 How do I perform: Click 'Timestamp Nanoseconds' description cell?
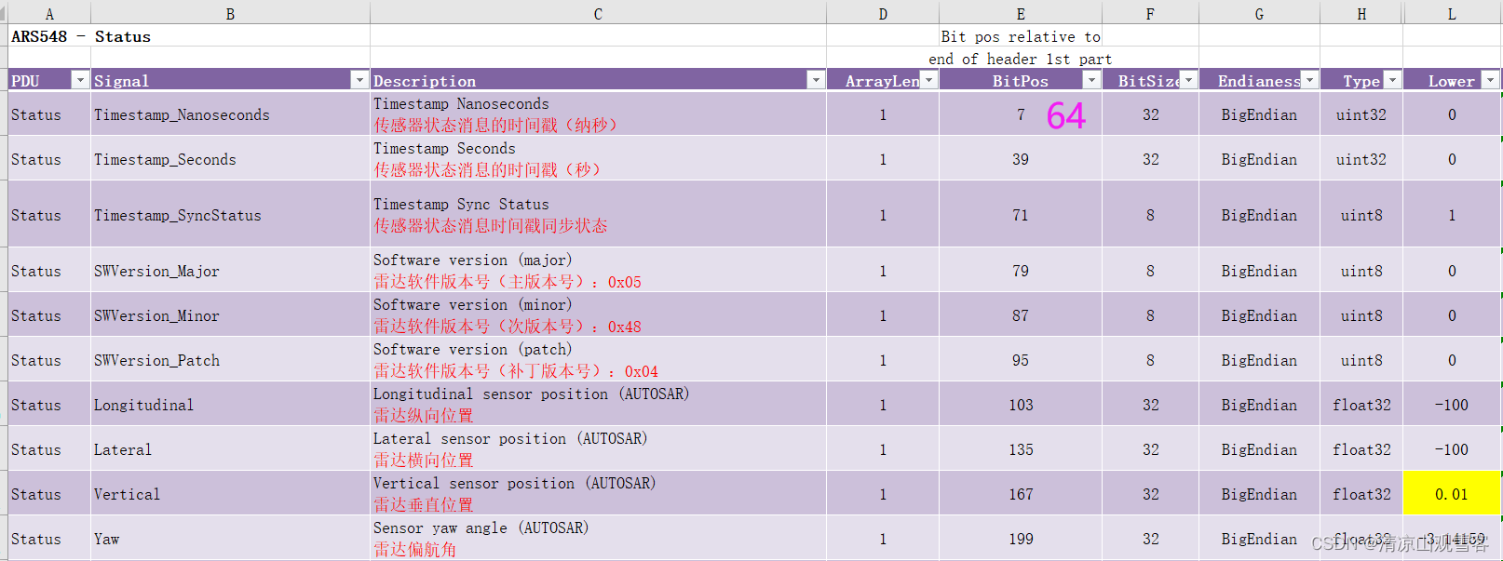[598, 114]
